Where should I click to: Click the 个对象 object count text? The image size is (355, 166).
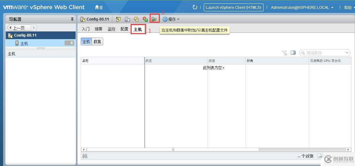[x=306, y=156]
